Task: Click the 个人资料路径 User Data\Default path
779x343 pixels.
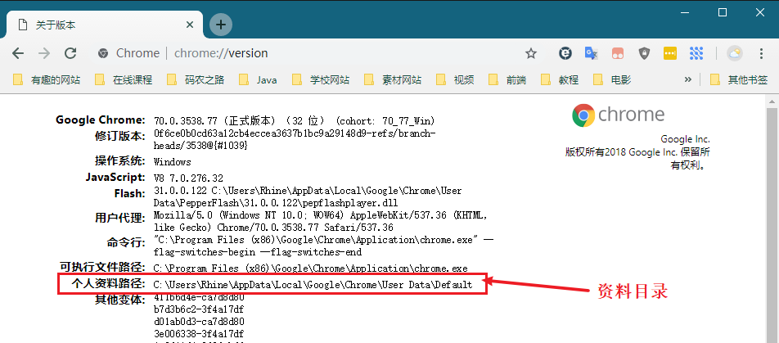Action: pyautogui.click(x=313, y=285)
